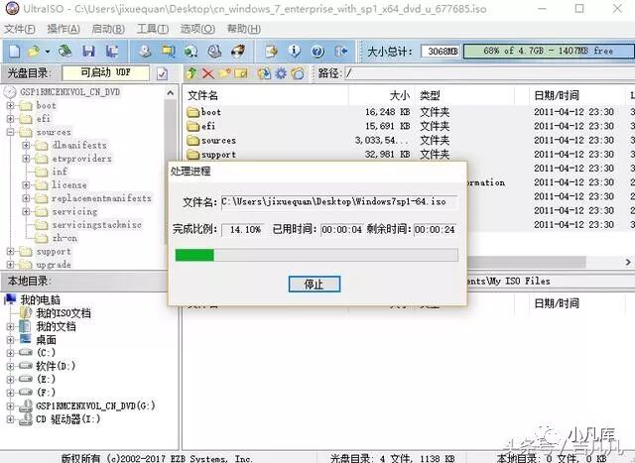The height and width of the screenshot is (463, 635).
Task: Click the file list horizontal scrollbar right arrow
Action: pyautogui.click(x=628, y=263)
